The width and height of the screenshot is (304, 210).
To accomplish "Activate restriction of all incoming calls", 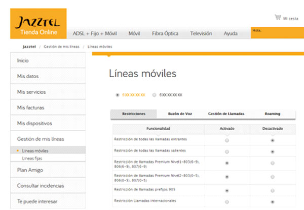I will tap(226, 140).
